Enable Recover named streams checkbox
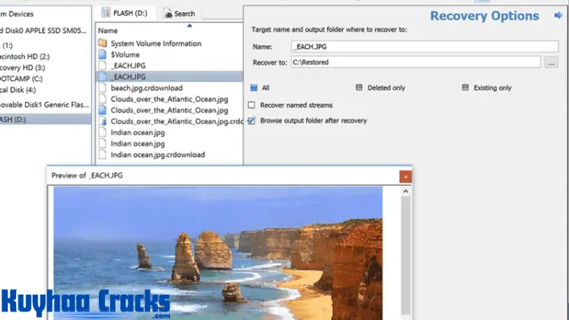569x320 pixels. point(252,105)
